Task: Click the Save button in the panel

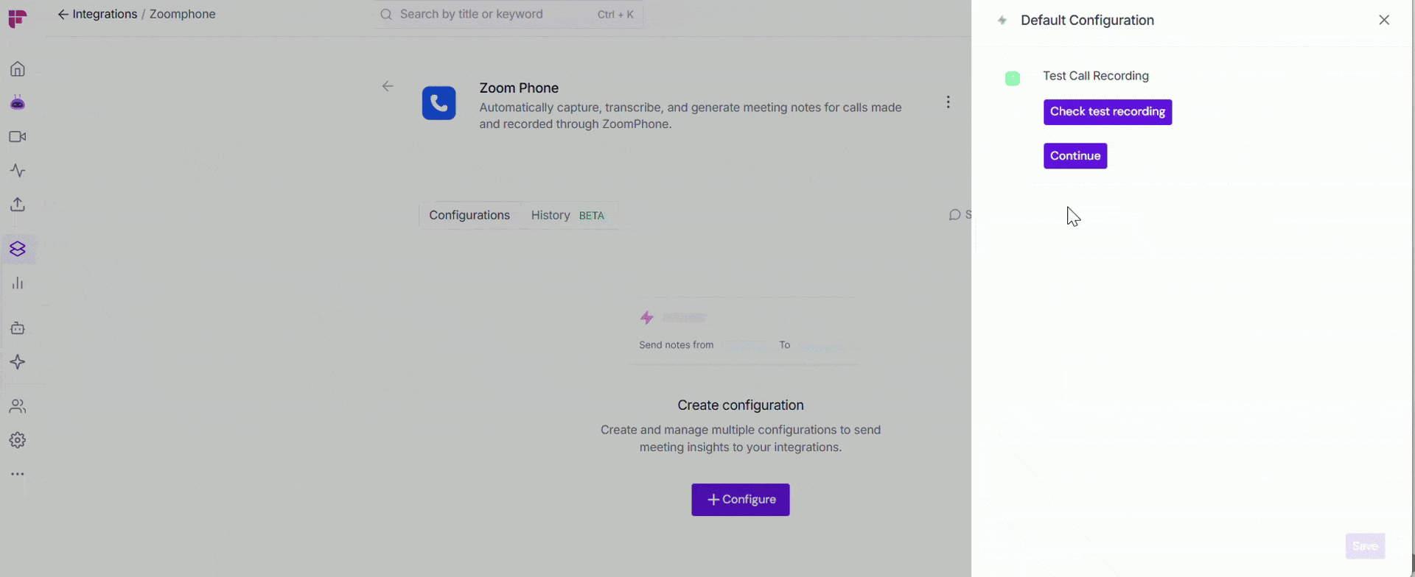Action: pyautogui.click(x=1365, y=546)
